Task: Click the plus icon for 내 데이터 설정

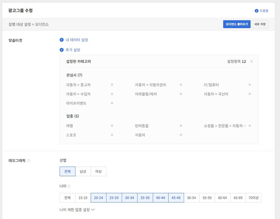Action: click(x=62, y=39)
